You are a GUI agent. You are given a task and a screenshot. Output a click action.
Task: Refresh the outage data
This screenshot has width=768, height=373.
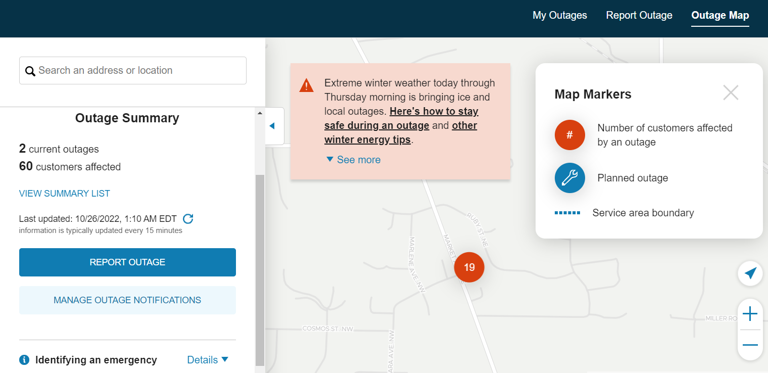[x=188, y=218]
